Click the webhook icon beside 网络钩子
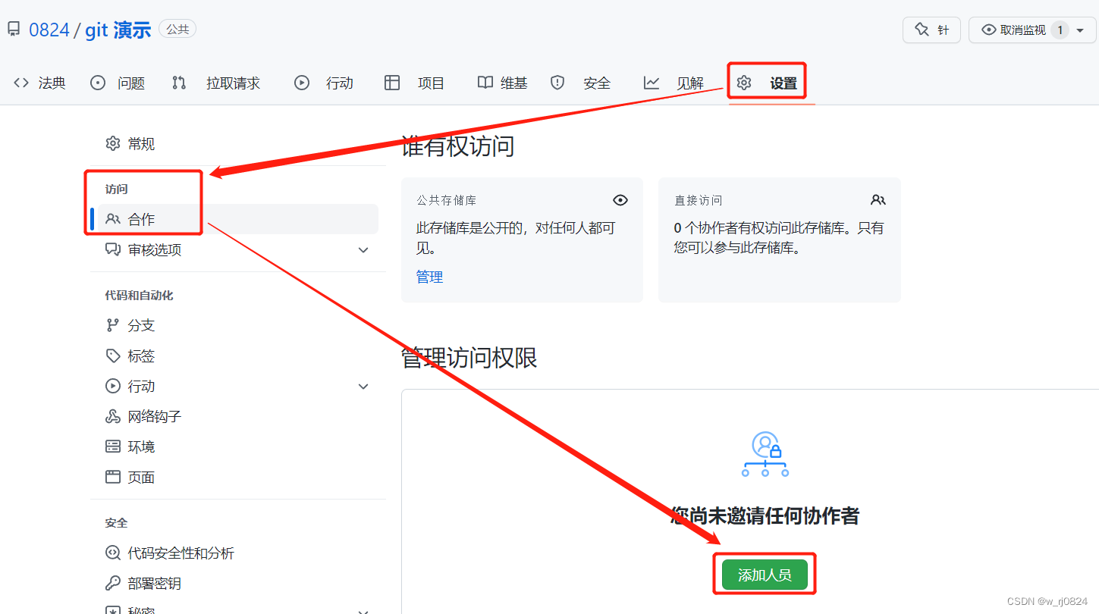This screenshot has height=614, width=1099. [113, 416]
